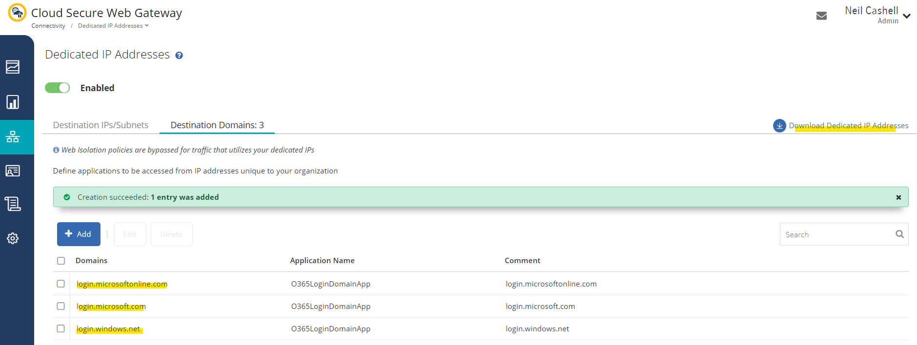
Task: Click the Domains column header
Action: click(x=92, y=261)
